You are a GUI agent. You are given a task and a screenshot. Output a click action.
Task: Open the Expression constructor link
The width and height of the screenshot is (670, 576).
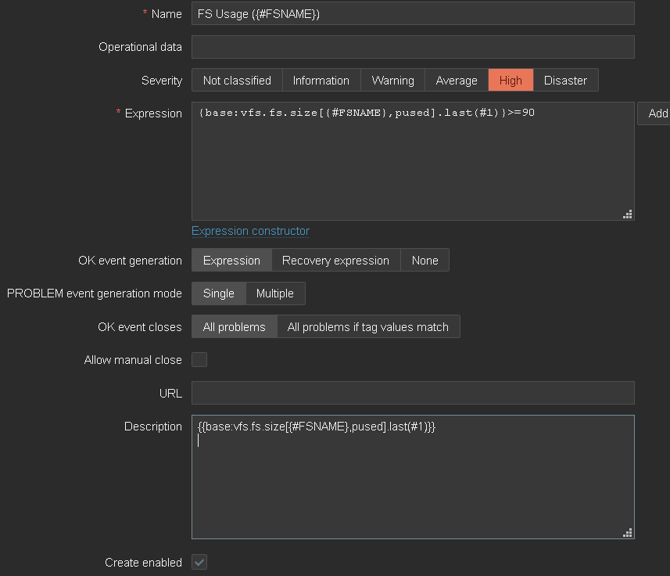(250, 231)
